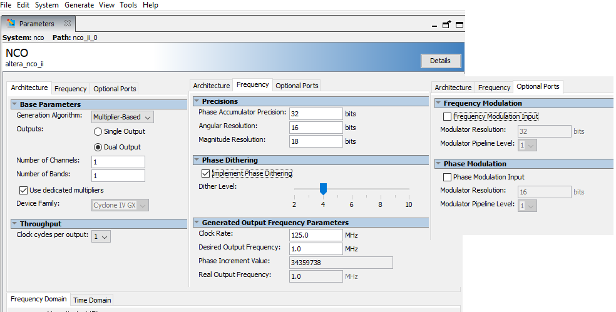Select Optional Ports tab in middle panel
This screenshot has height=312, width=616.
(x=297, y=86)
